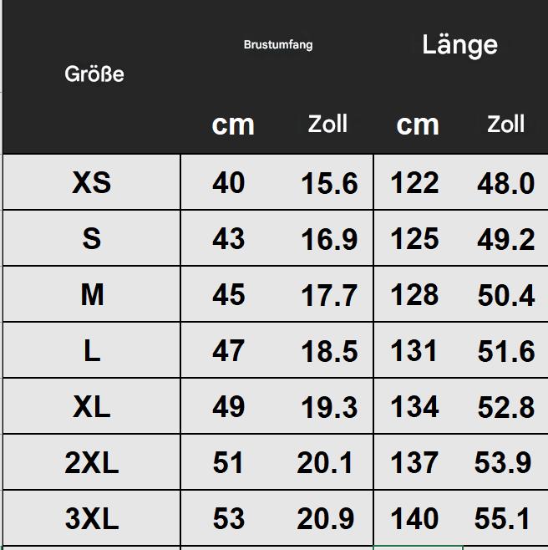Click the XL size label
Screen dimensions: 548x550
coord(92,406)
